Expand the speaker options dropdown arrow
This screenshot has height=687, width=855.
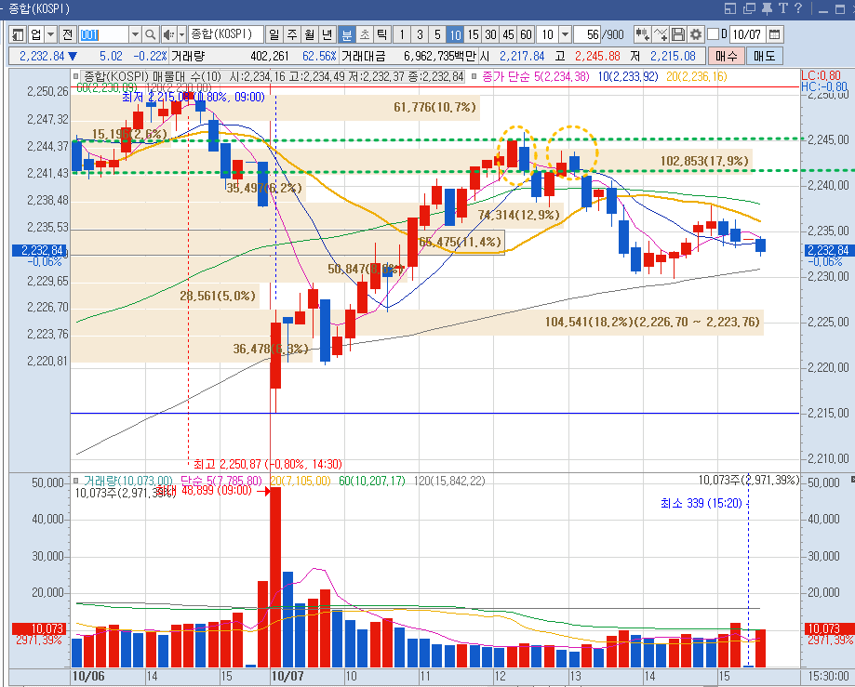point(181,35)
